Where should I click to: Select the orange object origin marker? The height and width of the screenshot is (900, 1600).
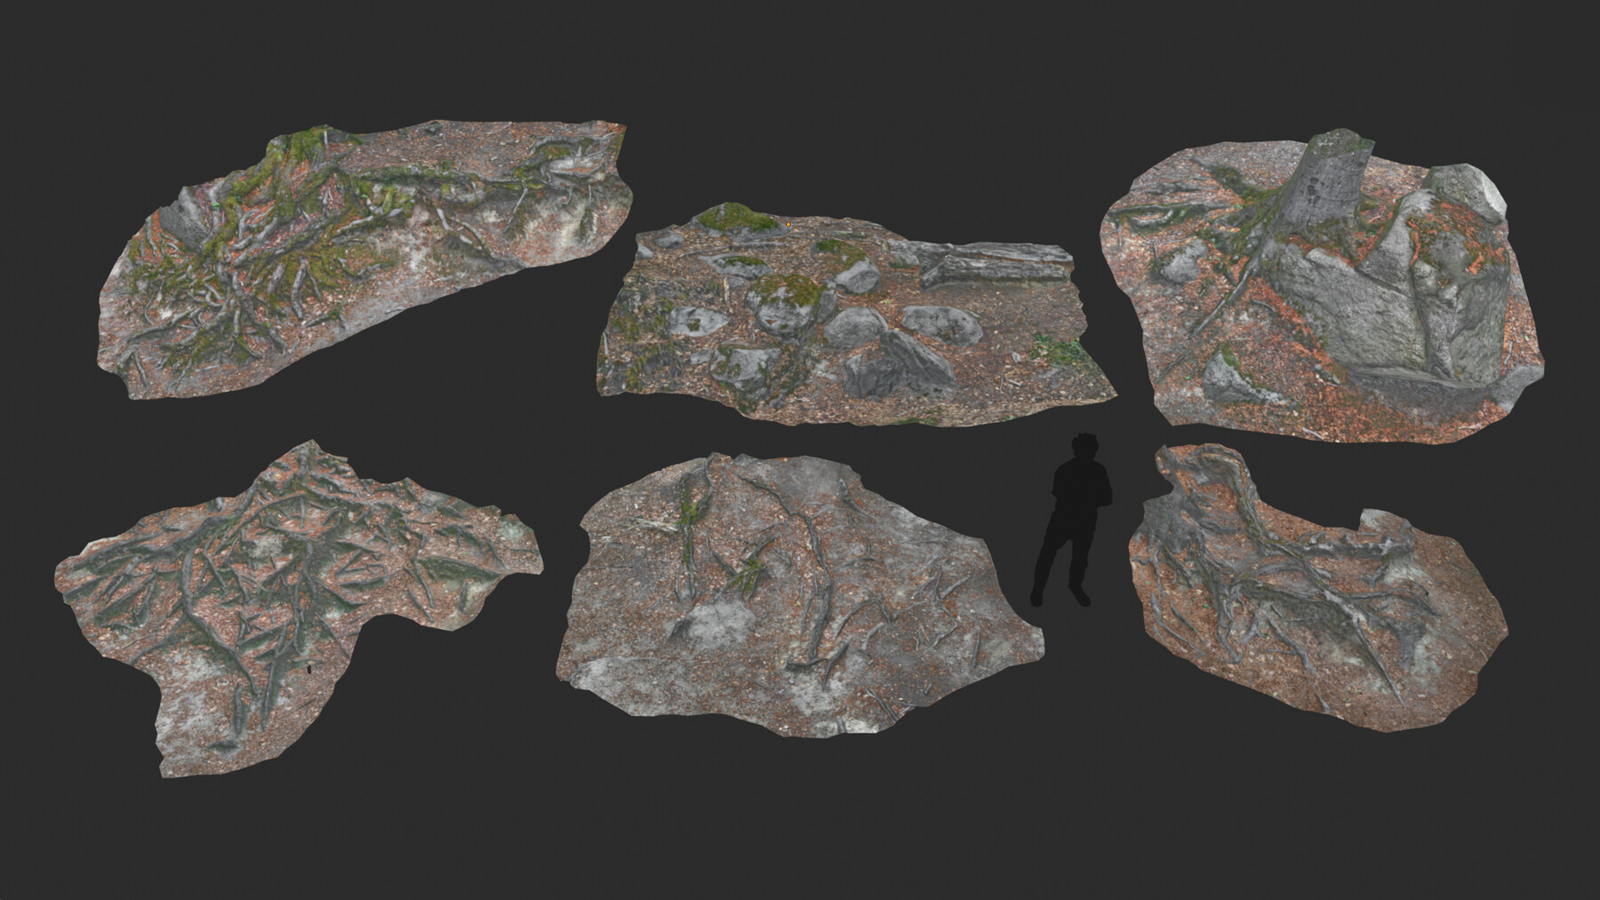(788, 226)
